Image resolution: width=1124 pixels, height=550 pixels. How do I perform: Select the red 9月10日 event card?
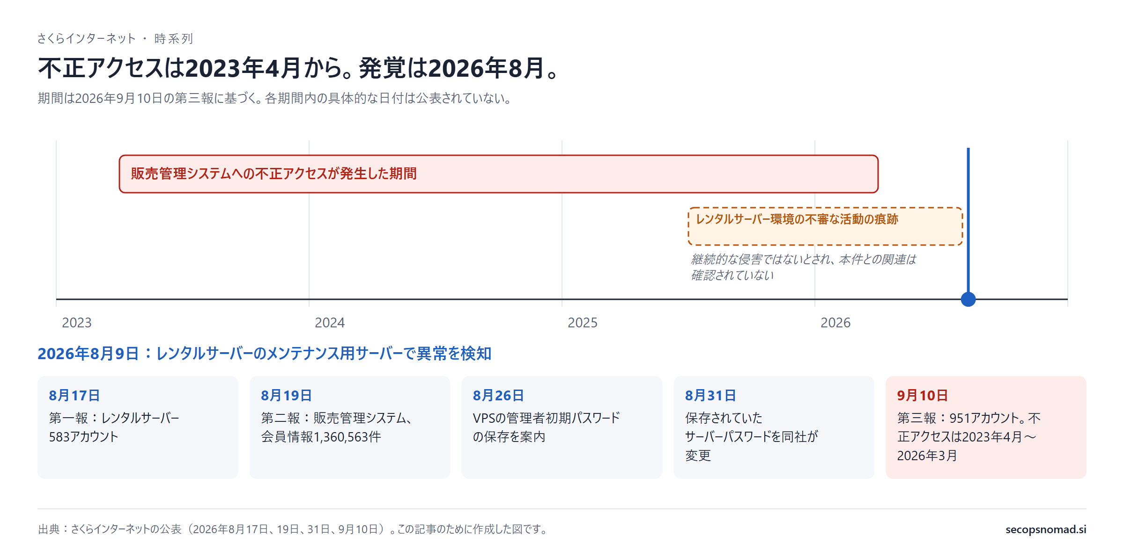[986, 427]
